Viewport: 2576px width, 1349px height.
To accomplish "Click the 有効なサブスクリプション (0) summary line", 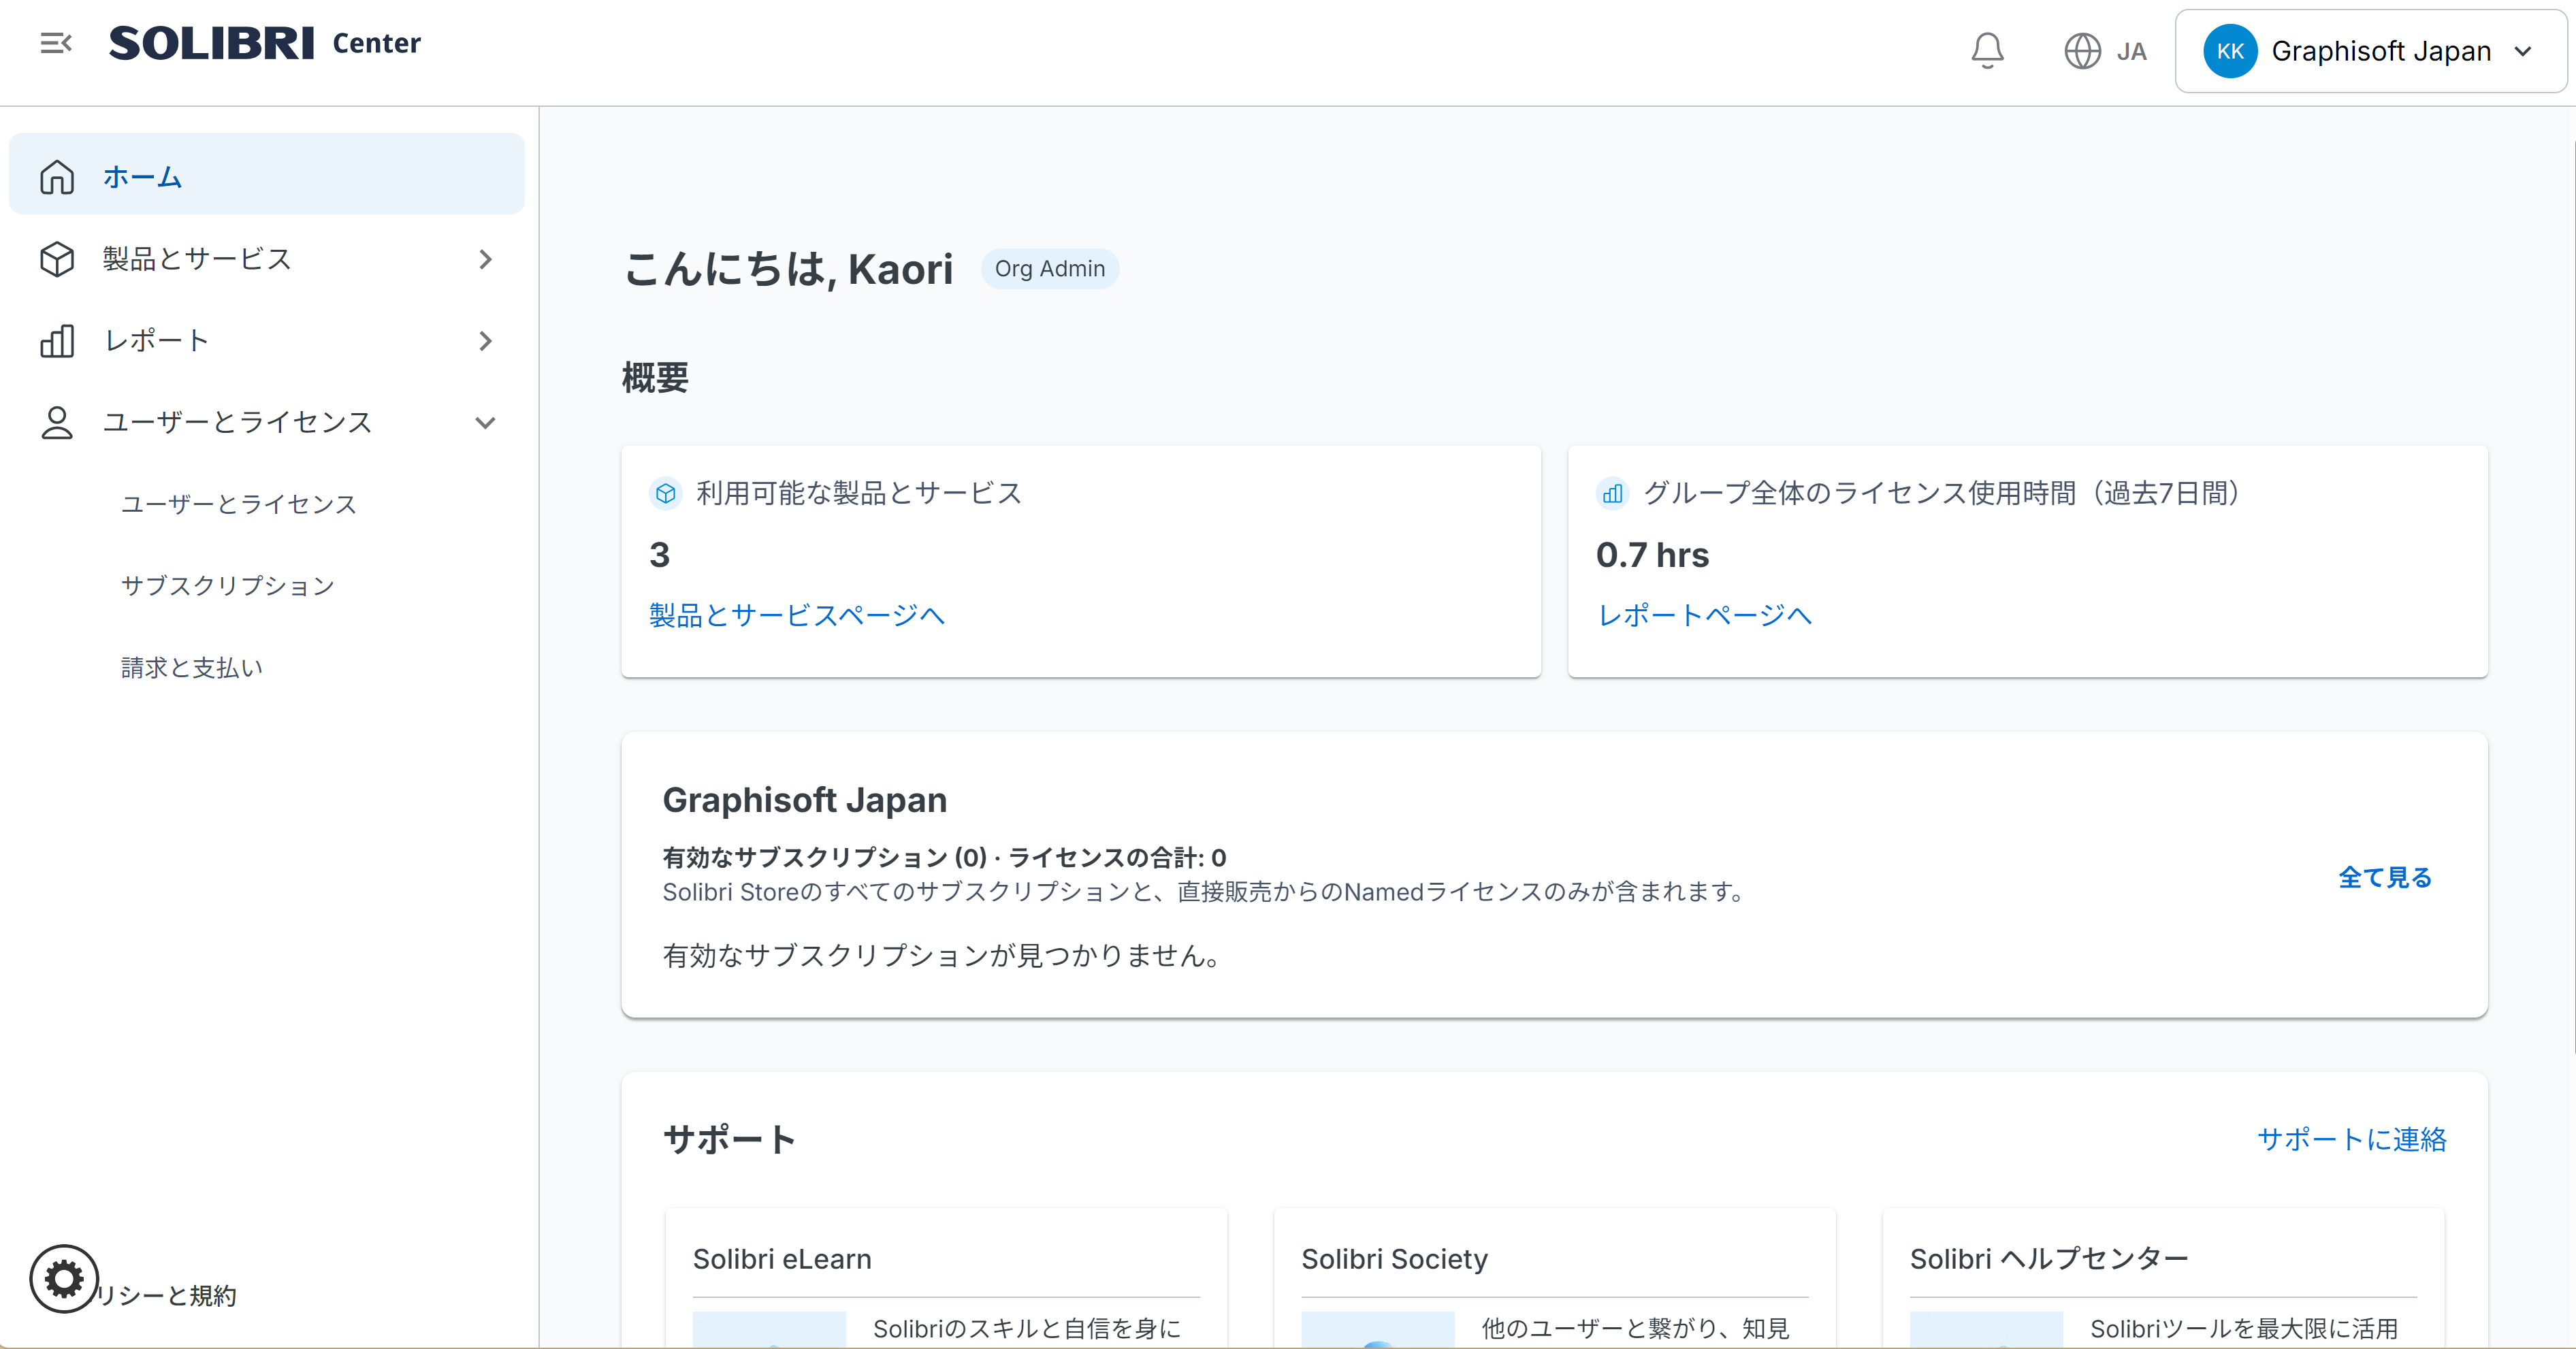I will pyautogui.click(x=944, y=858).
